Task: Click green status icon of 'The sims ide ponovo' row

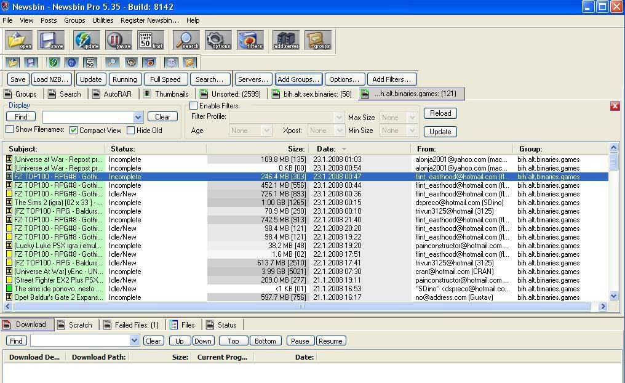Action: pyautogui.click(x=9, y=288)
